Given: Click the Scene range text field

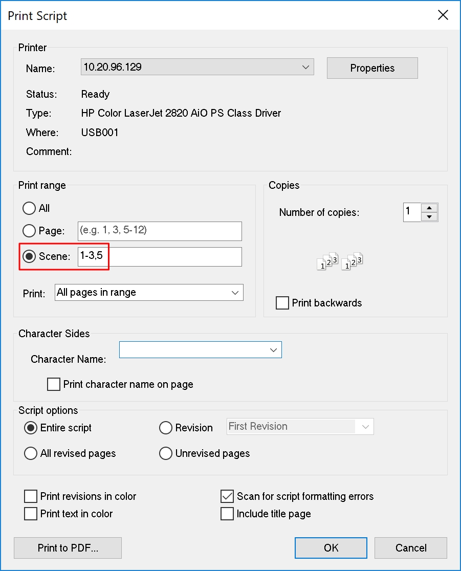Looking at the screenshot, I should tap(160, 257).
